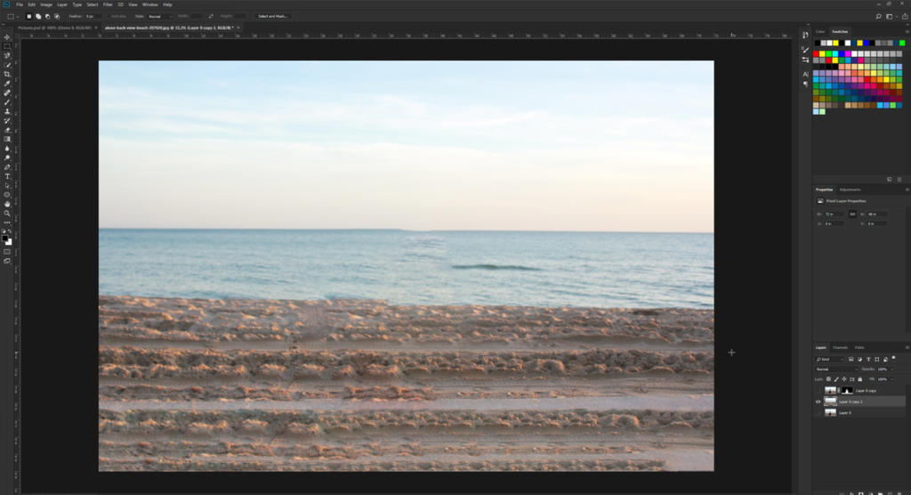Click the lock all layer icon

pyautogui.click(x=859, y=378)
